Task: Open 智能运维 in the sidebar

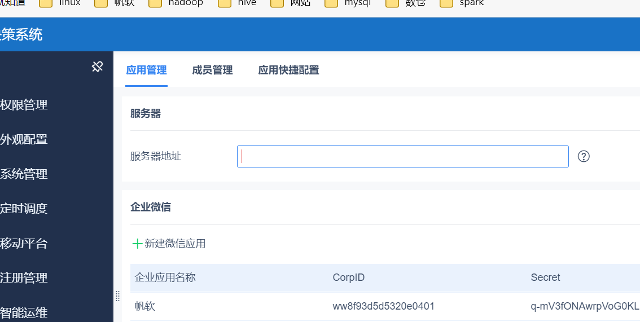Action: (24, 312)
